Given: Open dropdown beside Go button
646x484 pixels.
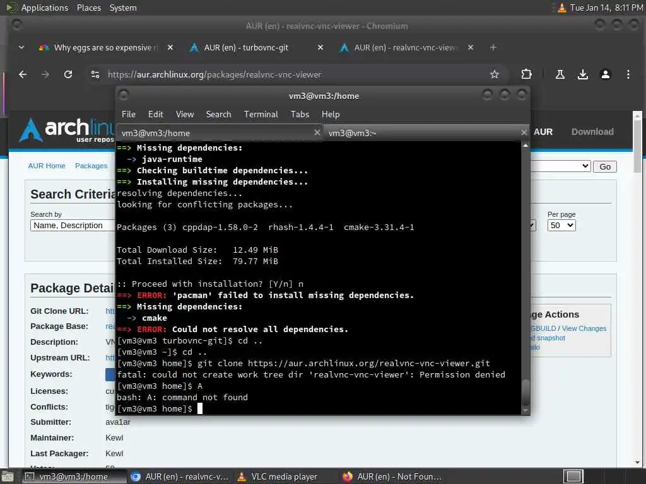Looking at the screenshot, I should (x=560, y=166).
